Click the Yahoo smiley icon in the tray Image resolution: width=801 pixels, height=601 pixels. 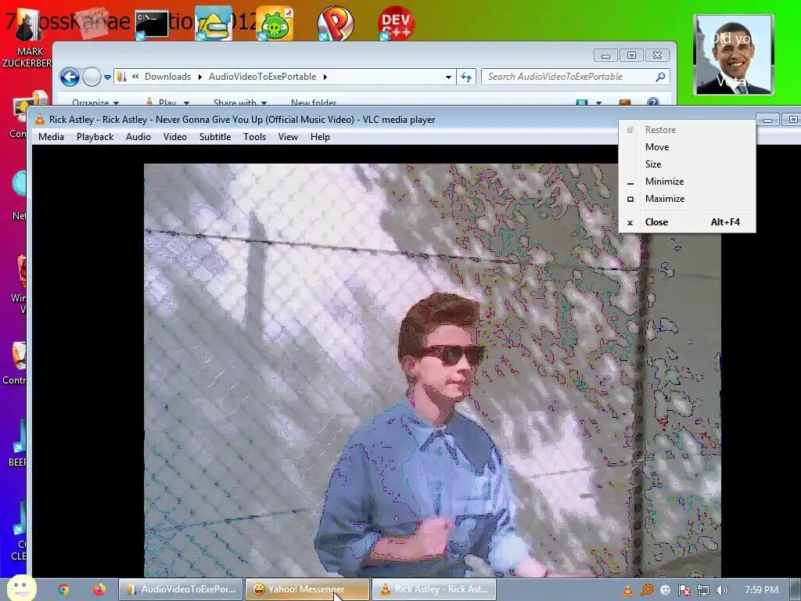pyautogui.click(x=665, y=590)
